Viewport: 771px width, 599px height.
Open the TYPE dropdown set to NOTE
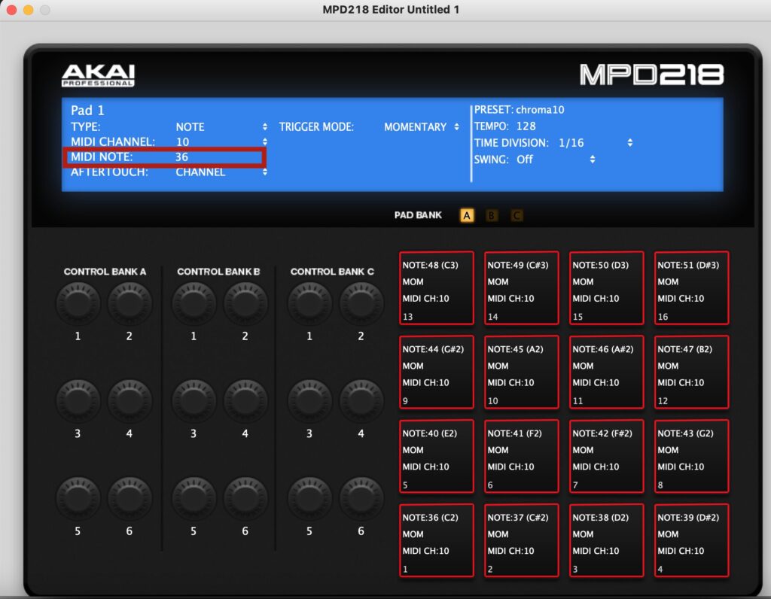pos(221,126)
